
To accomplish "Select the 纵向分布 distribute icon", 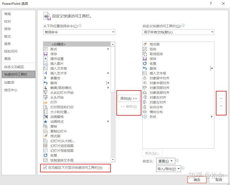I will pyautogui.click(x=145, y=107).
